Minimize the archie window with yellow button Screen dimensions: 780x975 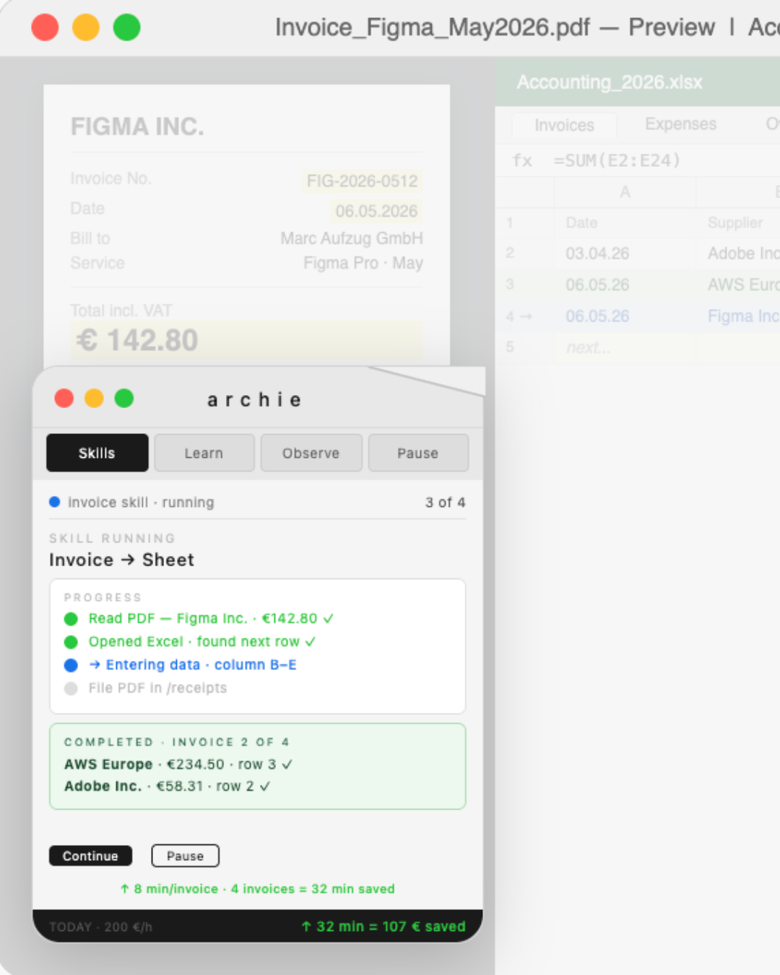[94, 398]
